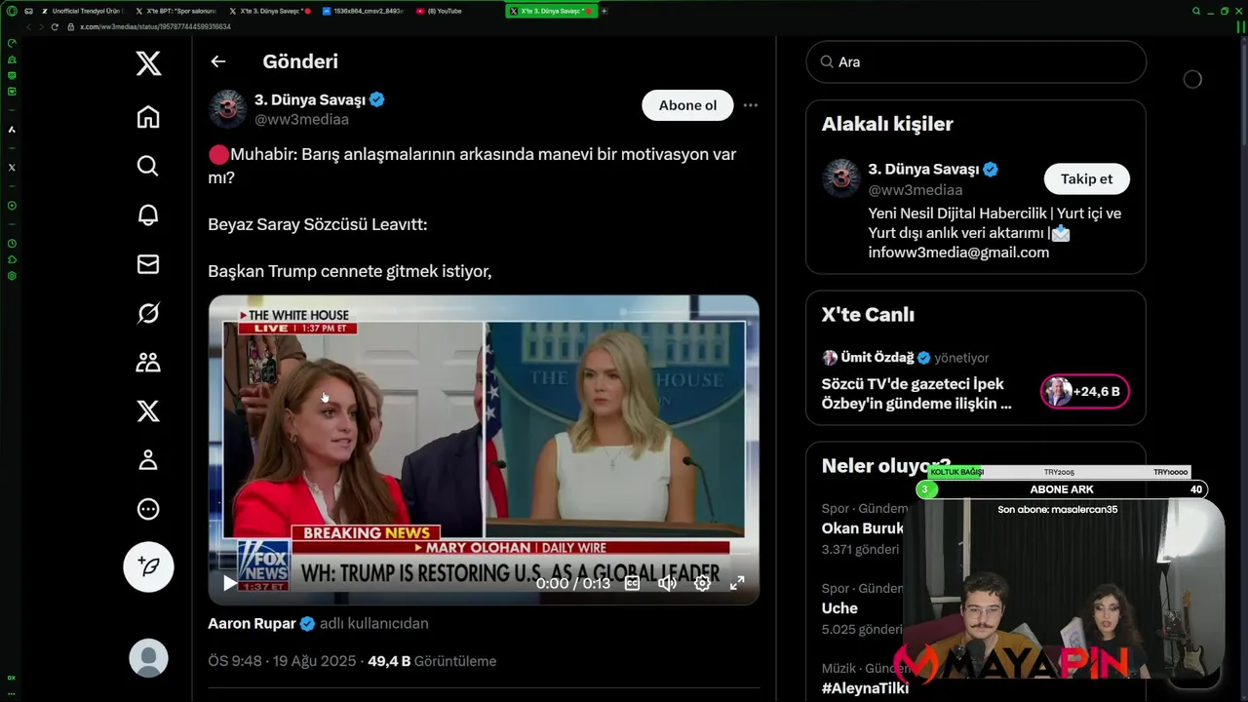The image size is (1248, 702).
Task: Open the Profile person icon
Action: click(x=148, y=460)
